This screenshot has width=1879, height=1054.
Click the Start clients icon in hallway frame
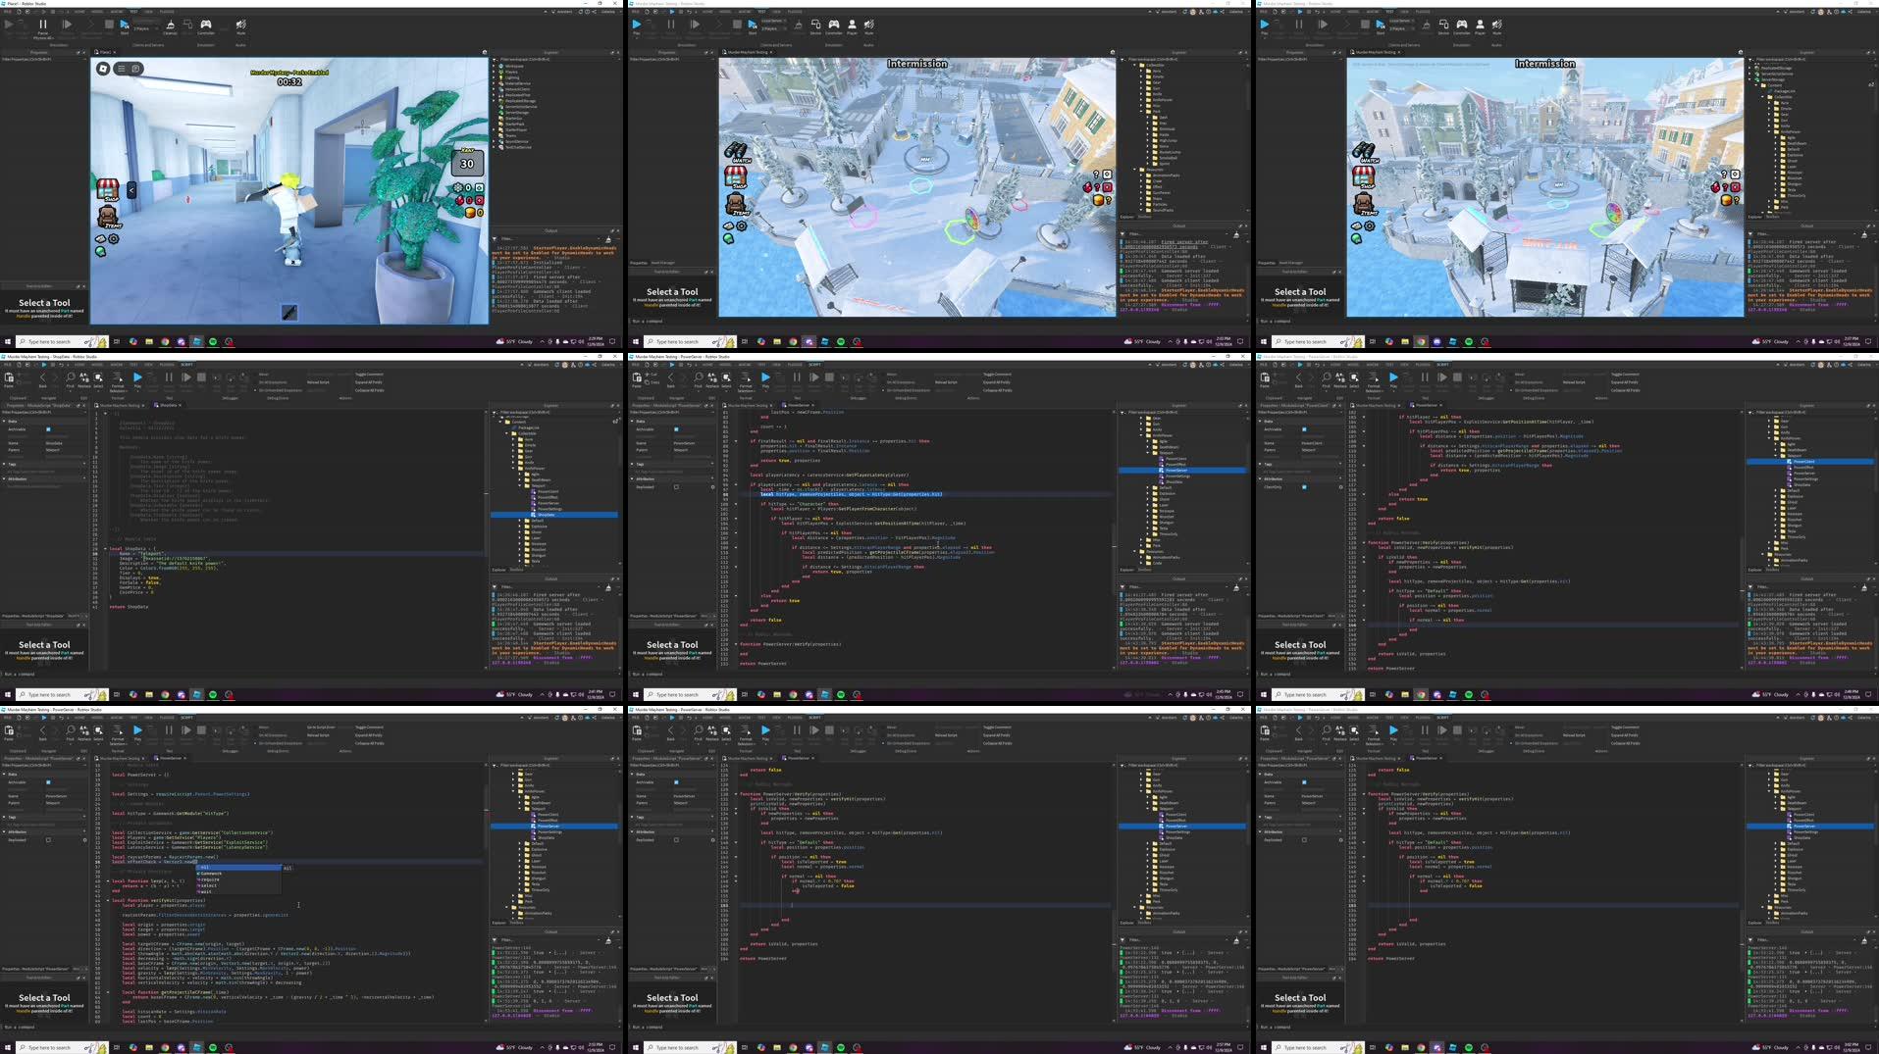[125, 25]
